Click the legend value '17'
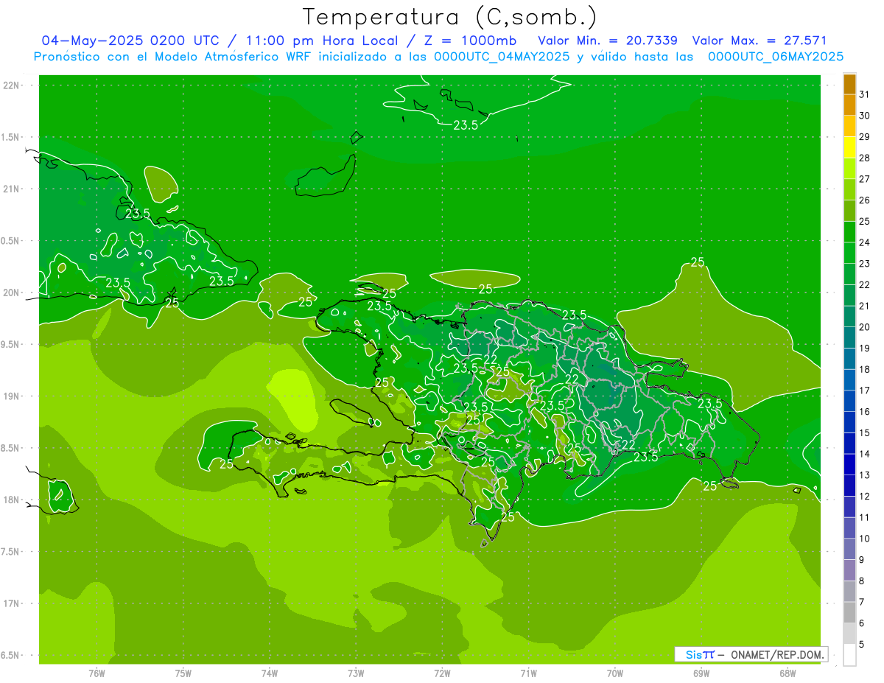Image resolution: width=884 pixels, height=683 pixels. click(x=864, y=390)
